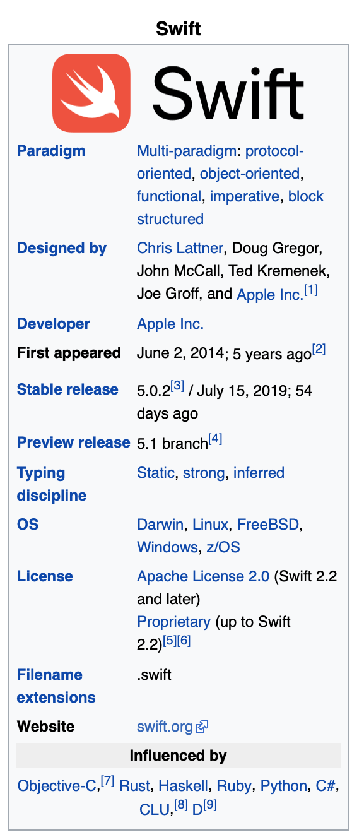Open the Multi-paradigm link

tap(186, 151)
